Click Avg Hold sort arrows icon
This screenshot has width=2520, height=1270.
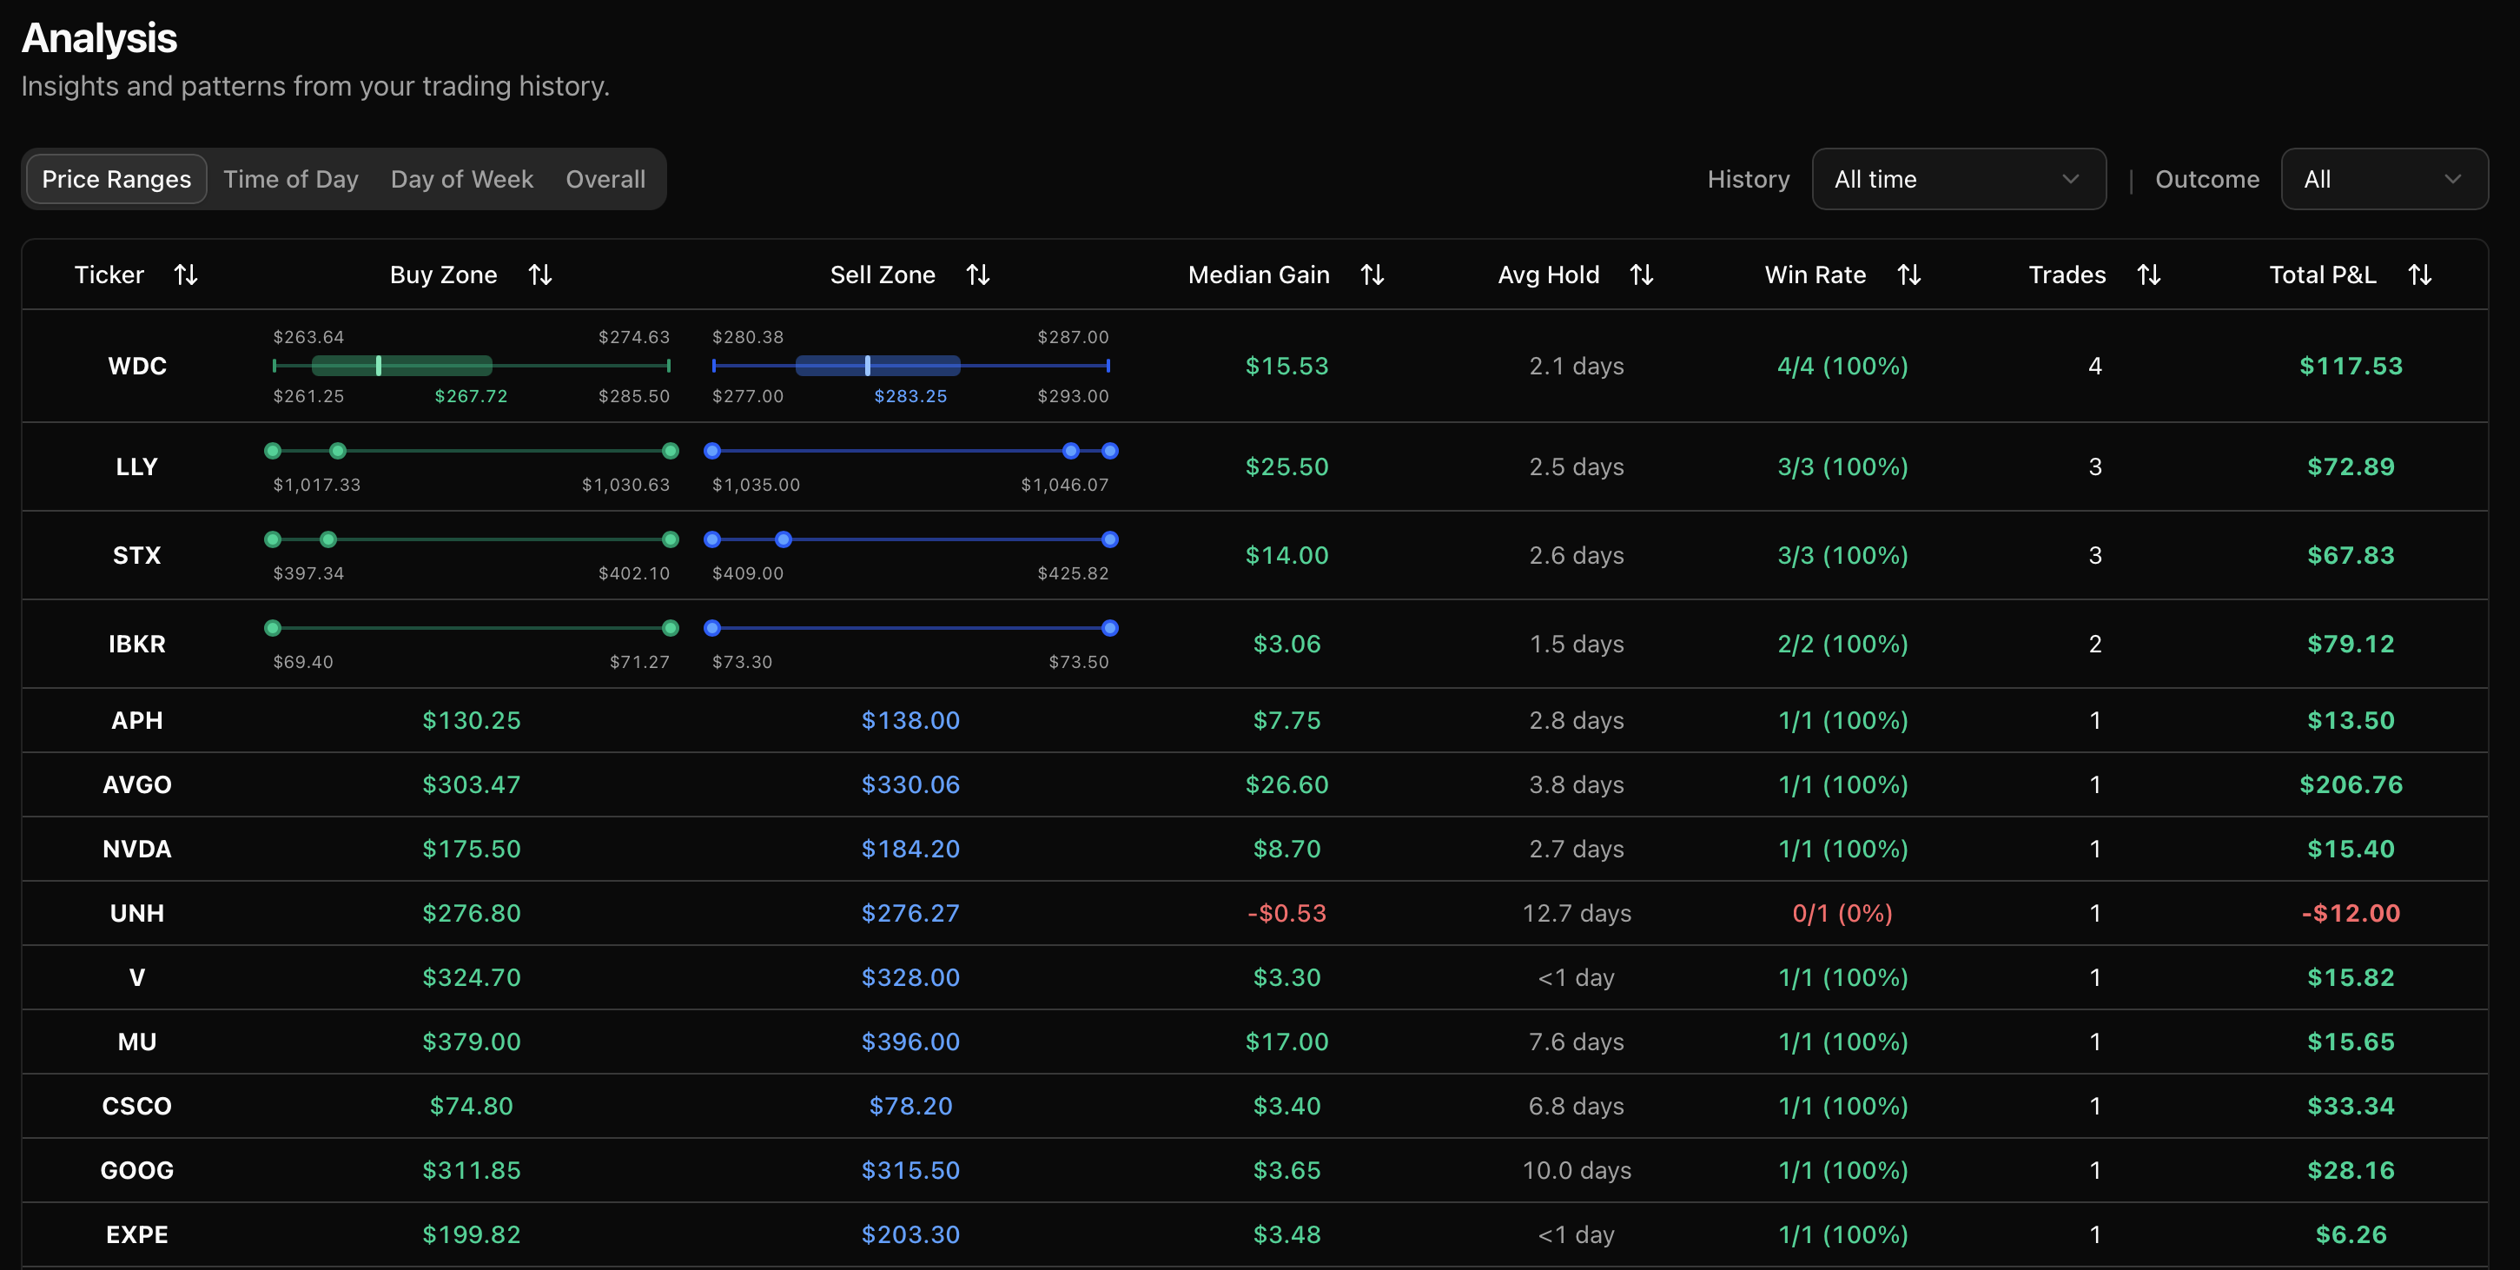(1642, 275)
